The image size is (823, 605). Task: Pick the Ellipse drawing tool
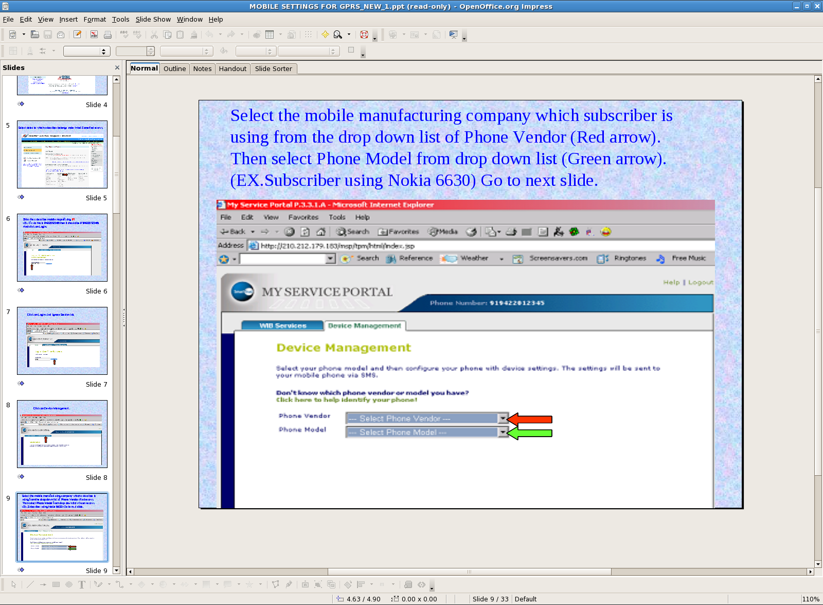[x=69, y=584]
